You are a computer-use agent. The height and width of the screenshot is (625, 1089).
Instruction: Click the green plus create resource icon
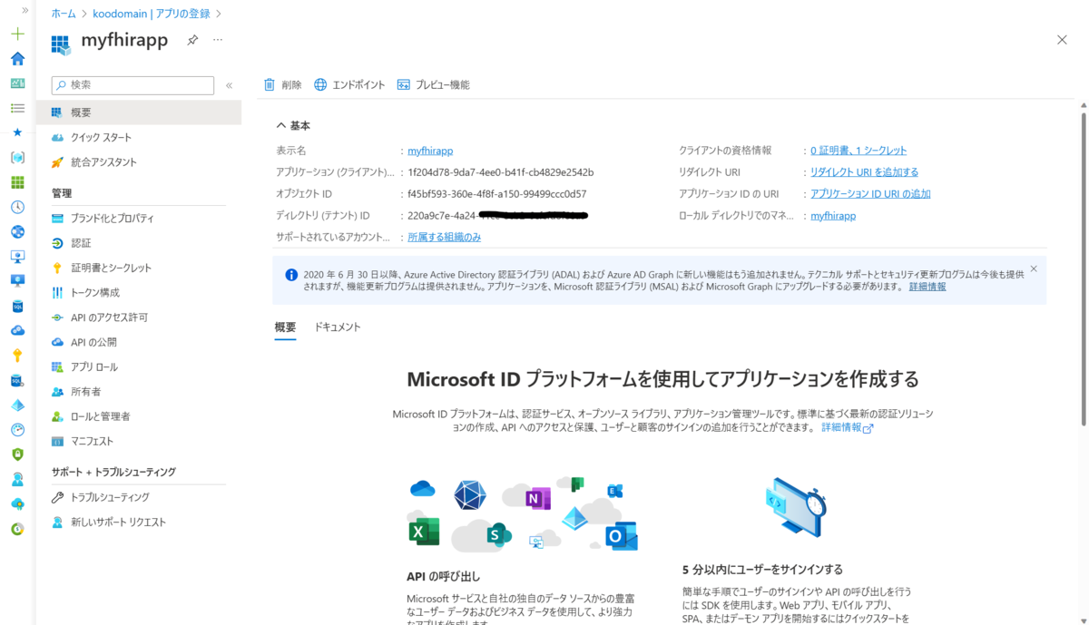pyautogui.click(x=17, y=34)
